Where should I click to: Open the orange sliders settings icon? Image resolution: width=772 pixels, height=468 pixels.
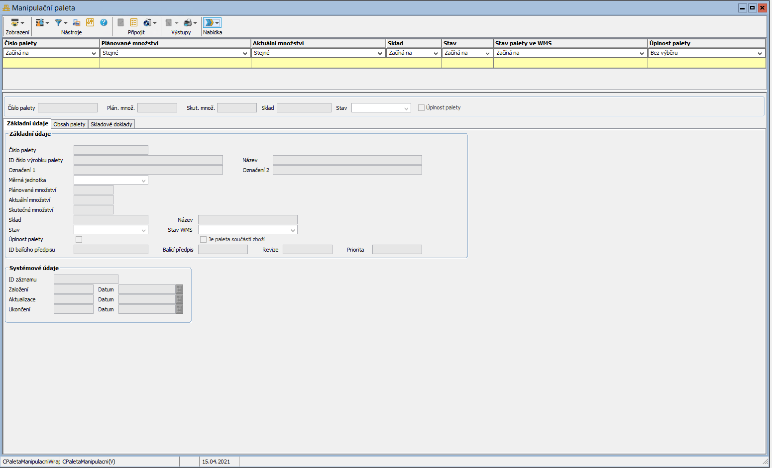click(90, 23)
